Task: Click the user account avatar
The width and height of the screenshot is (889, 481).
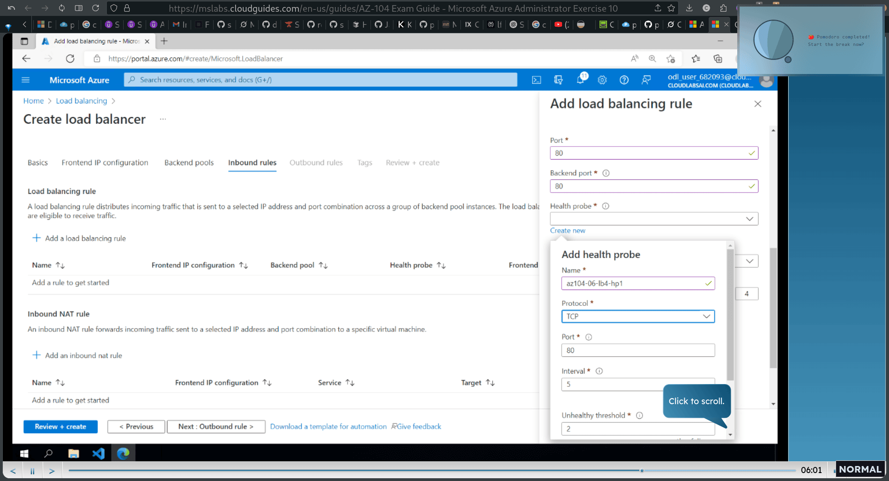Action: pyautogui.click(x=766, y=81)
